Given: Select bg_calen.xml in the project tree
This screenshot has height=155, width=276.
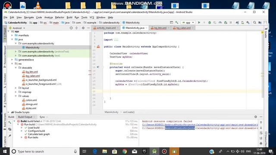Looking at the screenshot, I should [33, 76].
